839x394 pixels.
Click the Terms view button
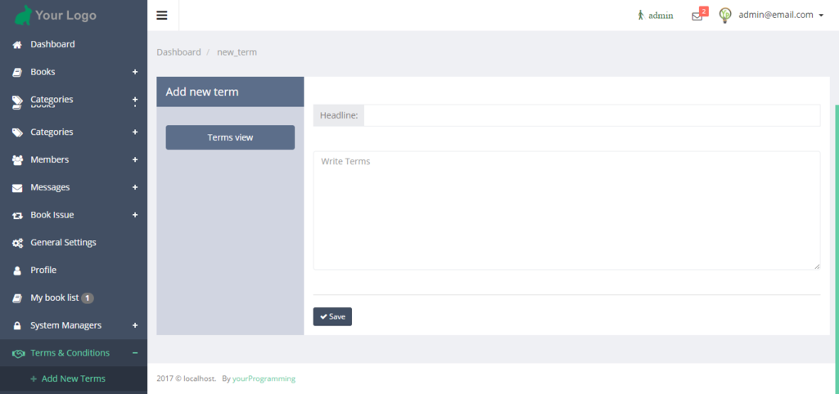pyautogui.click(x=230, y=137)
